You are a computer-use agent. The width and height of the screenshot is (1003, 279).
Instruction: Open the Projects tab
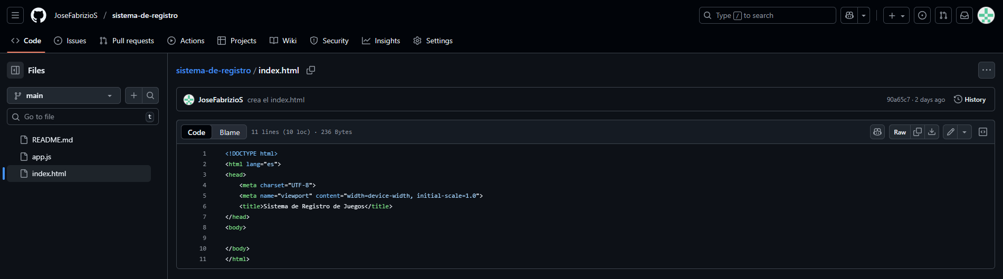coord(237,41)
